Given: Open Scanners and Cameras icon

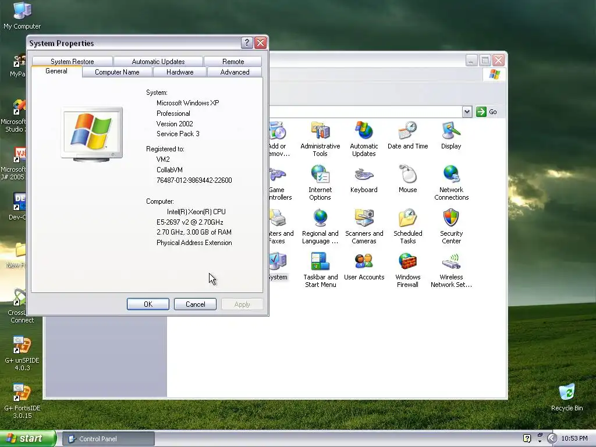Looking at the screenshot, I should [364, 226].
